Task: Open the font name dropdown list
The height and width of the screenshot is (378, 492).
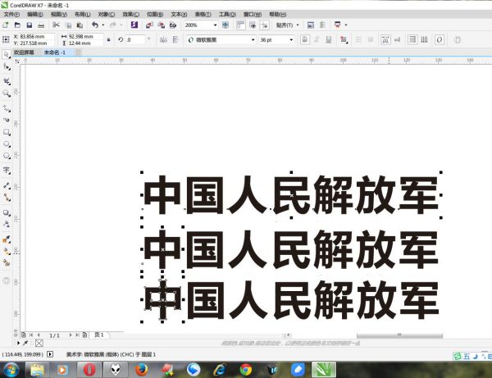Action: tap(253, 40)
